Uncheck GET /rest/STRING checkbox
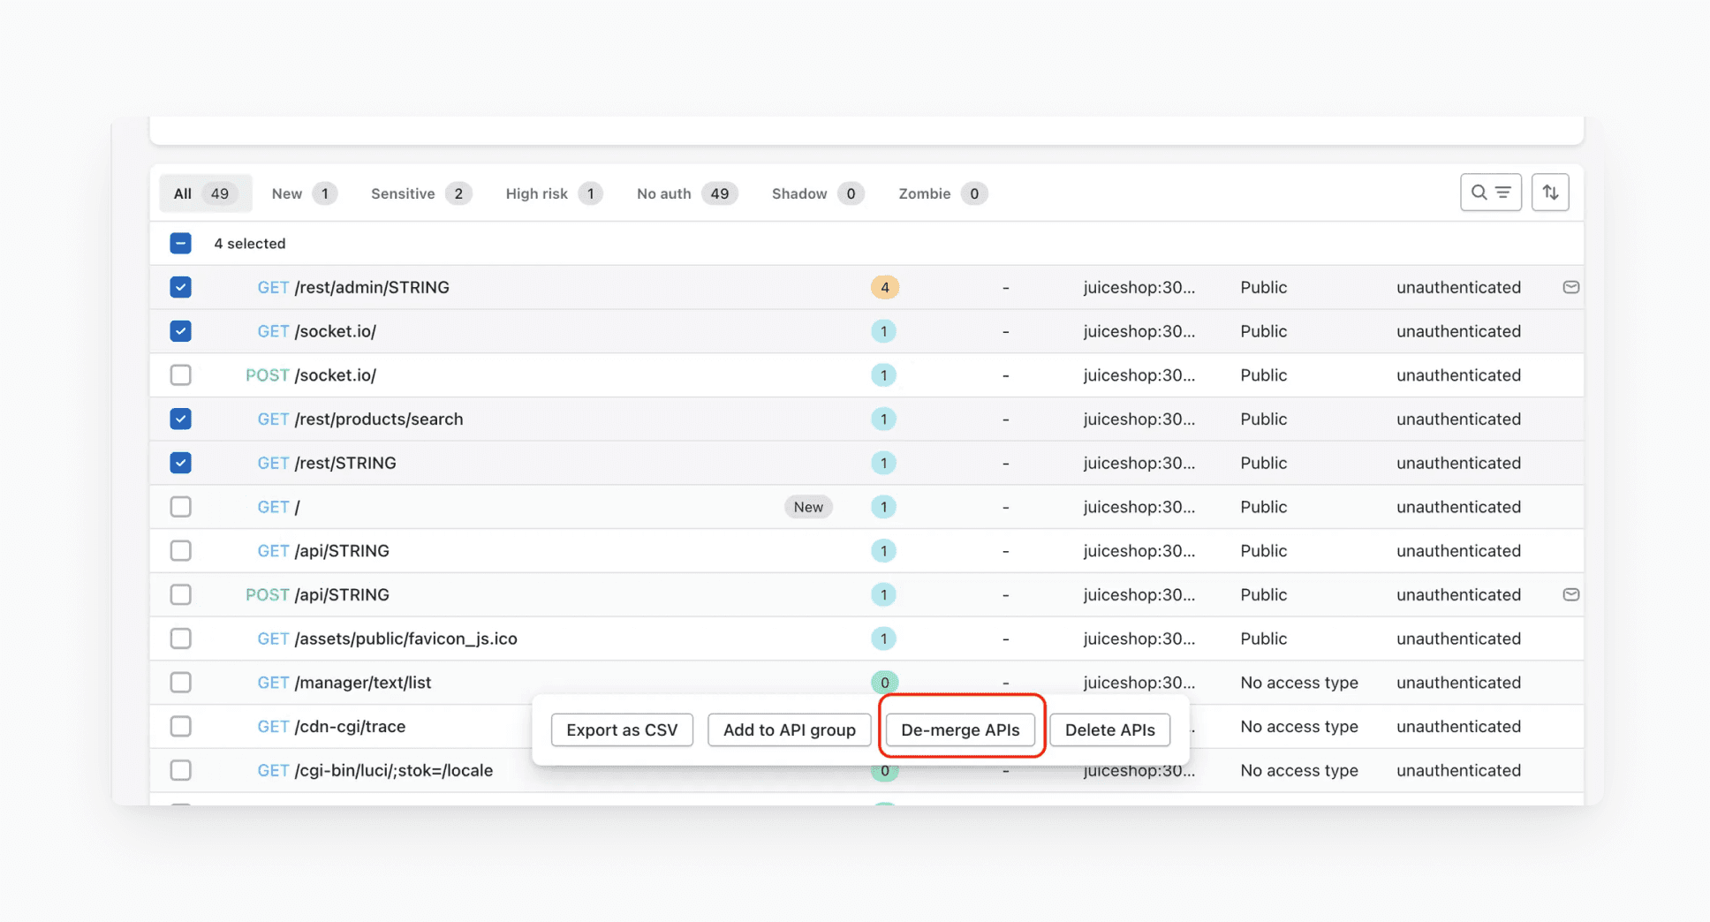Screen dimensions: 1710x922 pyautogui.click(x=180, y=463)
